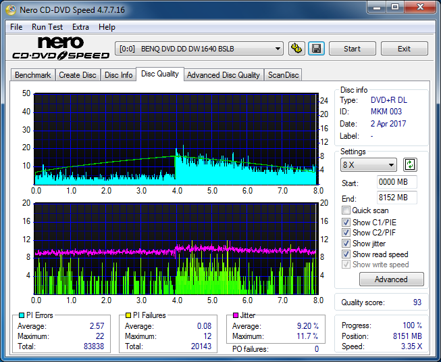Toggle the Show C1/PIE checkbox
Image resolution: width=441 pixels, height=362 pixels.
click(x=346, y=222)
